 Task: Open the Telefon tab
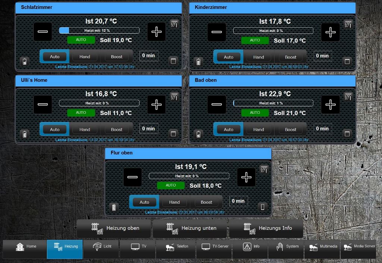pos(176,249)
